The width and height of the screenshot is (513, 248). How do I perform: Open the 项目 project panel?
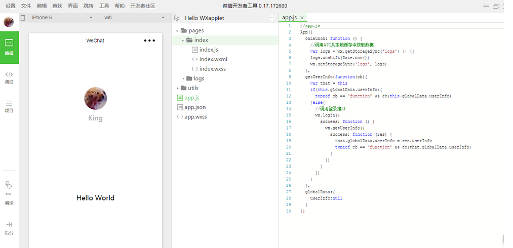pos(9,107)
